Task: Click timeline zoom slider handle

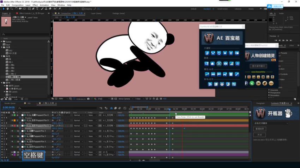Action: (139, 160)
